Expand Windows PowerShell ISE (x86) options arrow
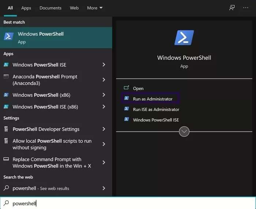This screenshot has width=256, height=209. tap(104, 107)
